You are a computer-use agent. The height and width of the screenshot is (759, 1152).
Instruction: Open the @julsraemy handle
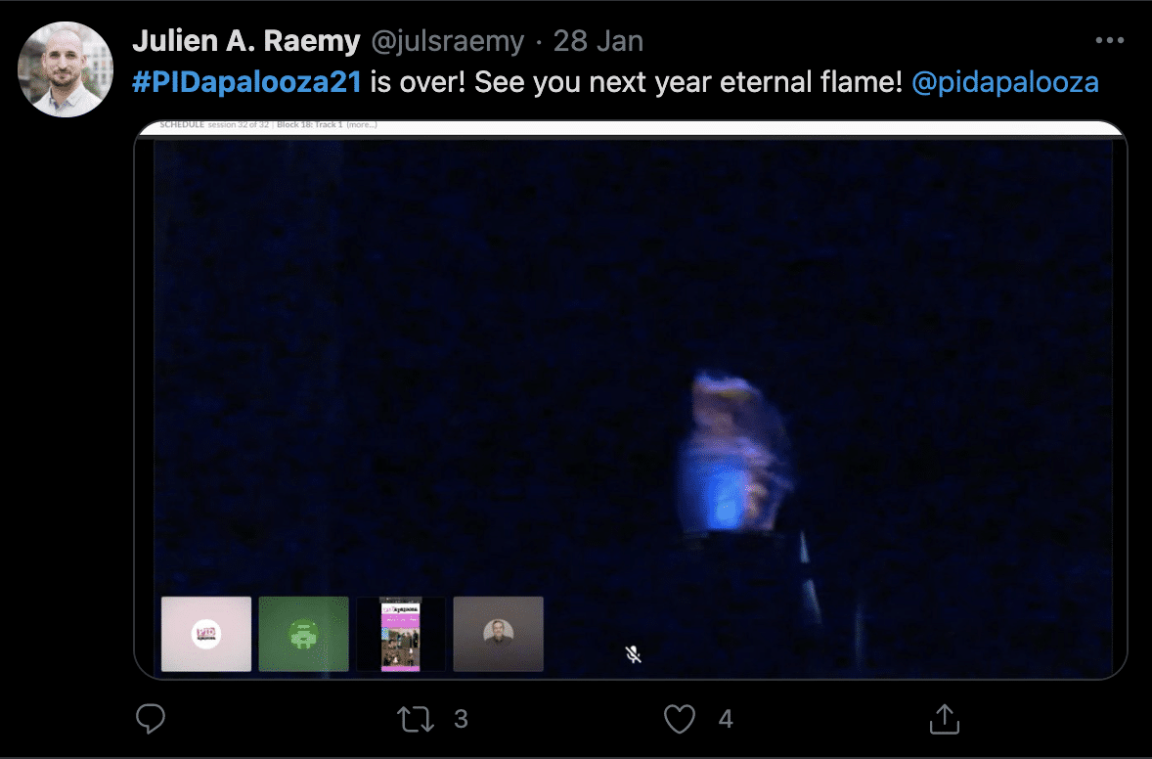coord(448,41)
